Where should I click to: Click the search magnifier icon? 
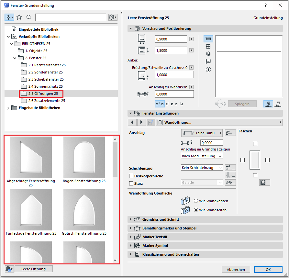click(x=29, y=17)
